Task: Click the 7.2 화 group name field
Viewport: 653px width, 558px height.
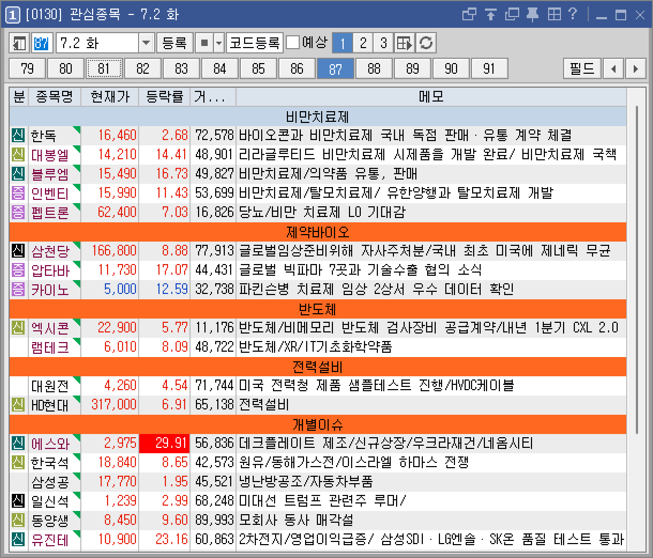Action: 97,43
